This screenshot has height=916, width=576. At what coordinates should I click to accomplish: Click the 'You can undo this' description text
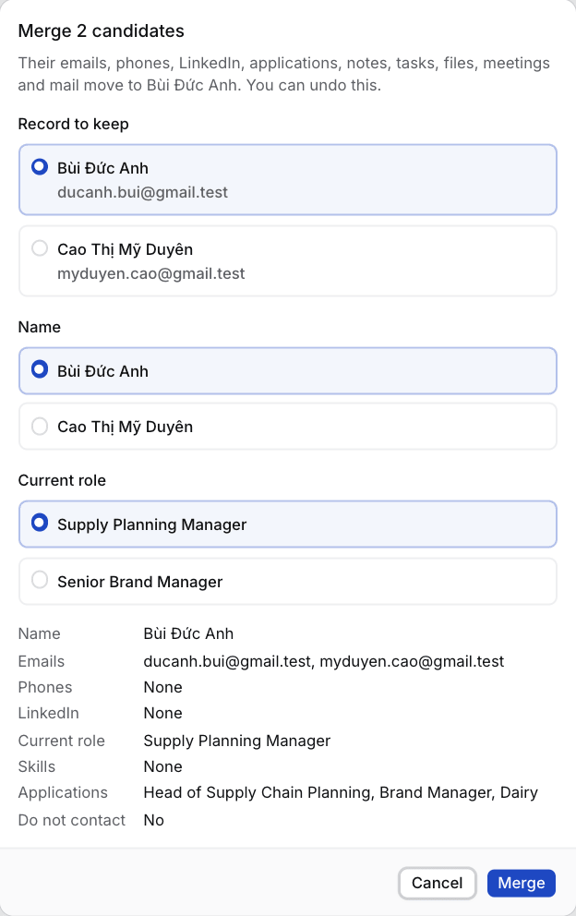[x=314, y=85]
